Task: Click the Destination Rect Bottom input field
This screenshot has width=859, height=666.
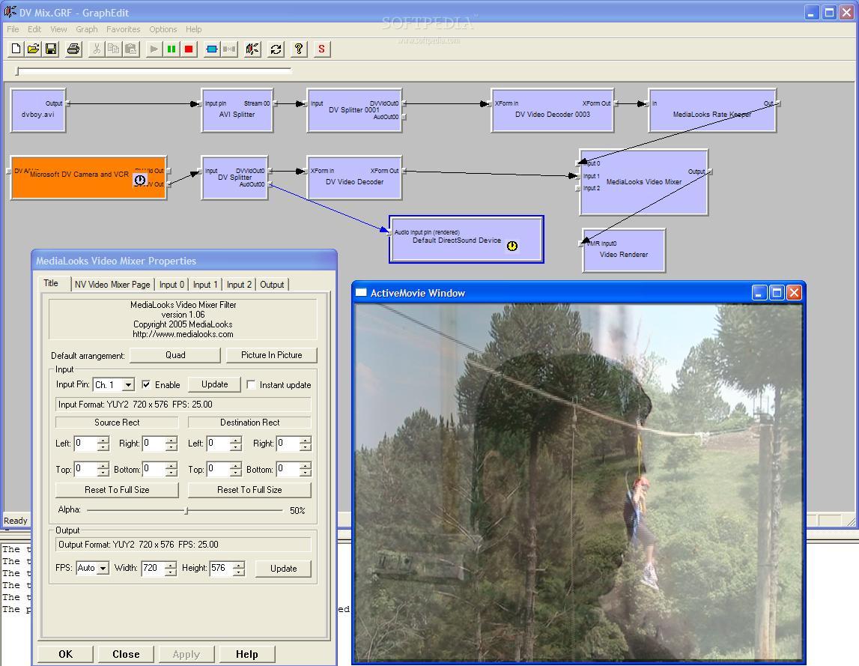Action: (x=288, y=469)
